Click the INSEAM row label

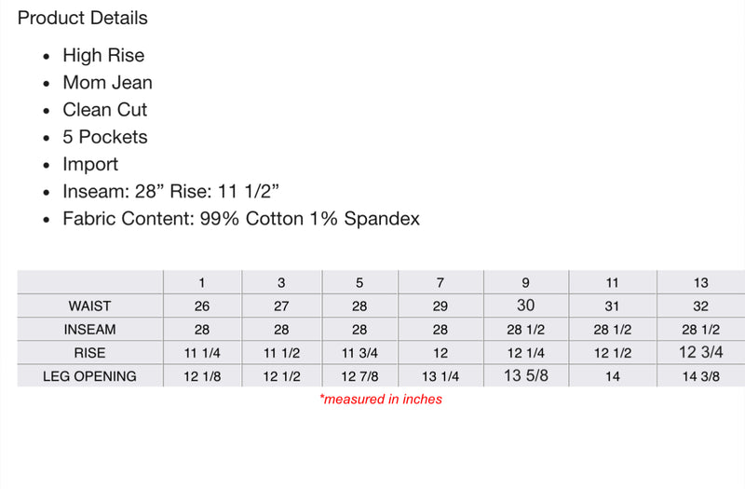coord(89,330)
